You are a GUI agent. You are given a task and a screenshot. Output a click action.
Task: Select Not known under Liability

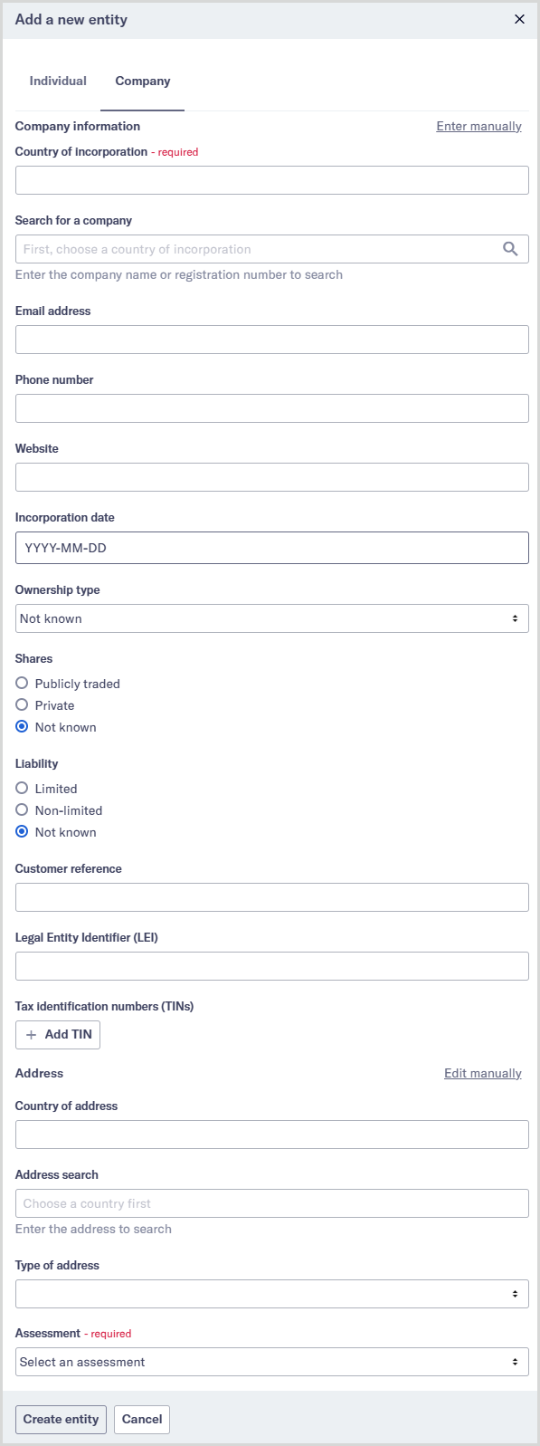[21, 831]
